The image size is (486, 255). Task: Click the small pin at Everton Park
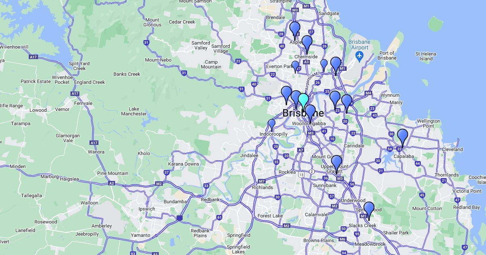click(295, 66)
